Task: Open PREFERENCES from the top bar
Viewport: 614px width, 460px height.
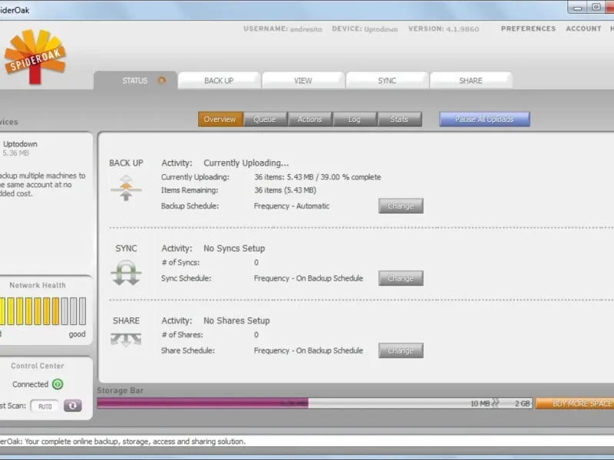Action: coord(528,28)
